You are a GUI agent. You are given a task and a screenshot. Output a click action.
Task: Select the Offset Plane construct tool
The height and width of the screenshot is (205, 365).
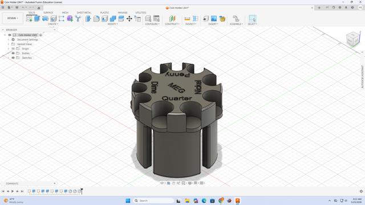pyautogui.click(x=172, y=18)
